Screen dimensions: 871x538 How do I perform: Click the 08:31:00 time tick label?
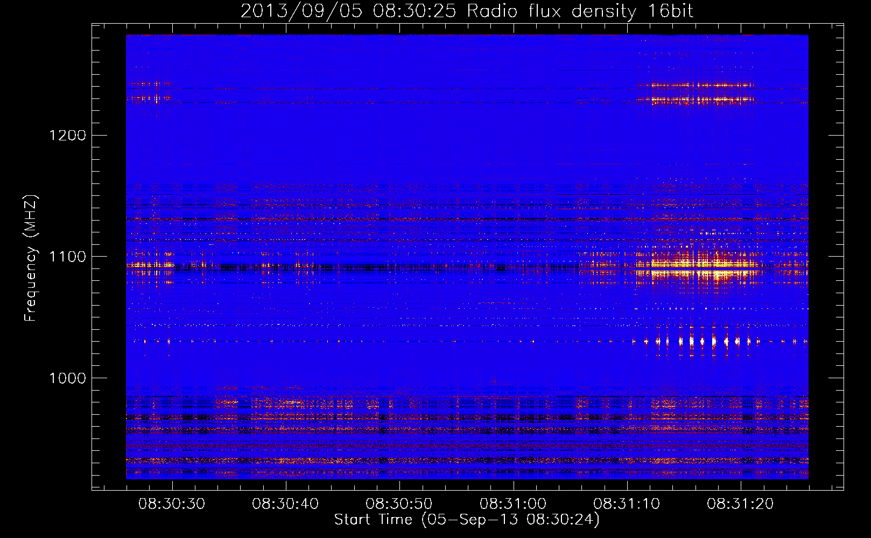[513, 504]
